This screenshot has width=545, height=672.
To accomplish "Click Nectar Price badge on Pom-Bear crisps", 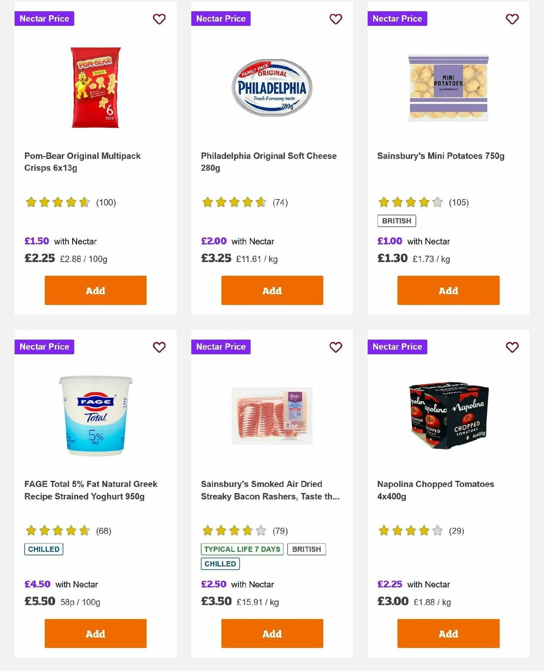I will coord(44,19).
